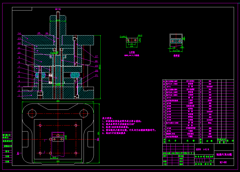The height and width of the screenshot is (172, 240).
Task: Pick the 28 length dimension of workpiece
Action: click(132, 46)
